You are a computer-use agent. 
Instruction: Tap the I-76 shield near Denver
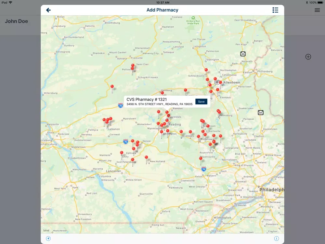click(125, 142)
